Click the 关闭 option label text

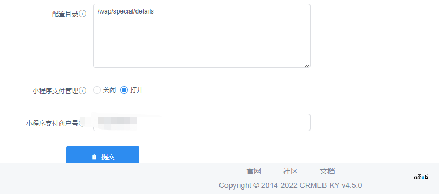pos(109,90)
